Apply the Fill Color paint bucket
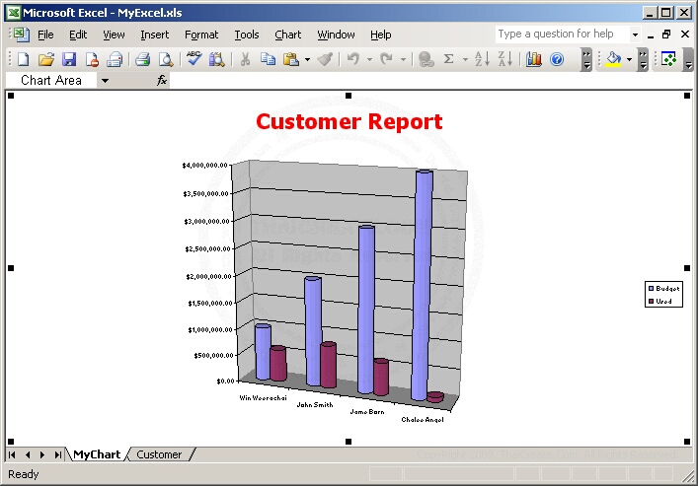This screenshot has height=486, width=698. point(614,59)
